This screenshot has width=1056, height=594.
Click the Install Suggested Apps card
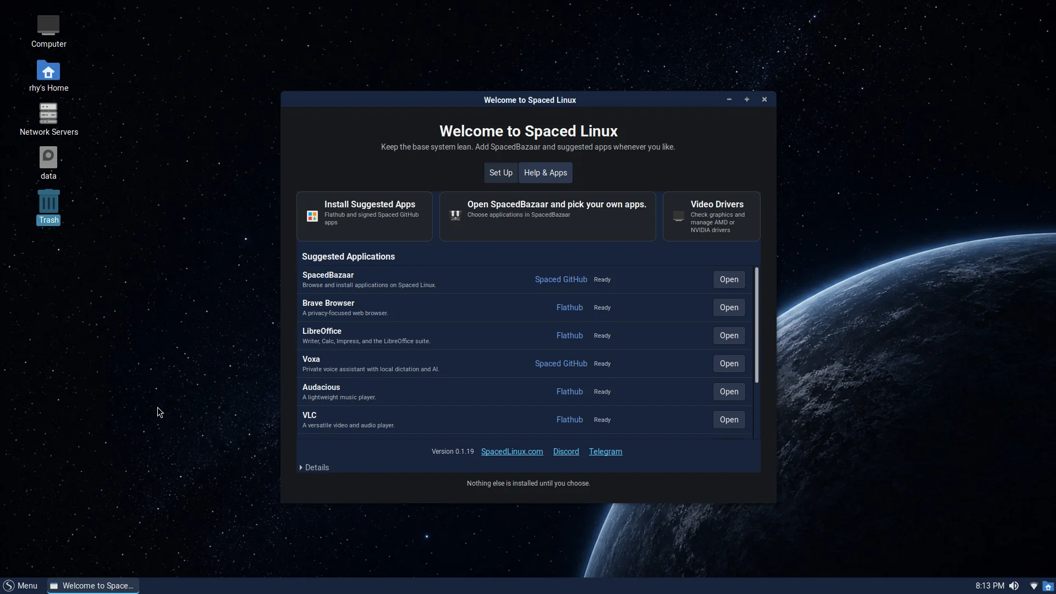[365, 216]
